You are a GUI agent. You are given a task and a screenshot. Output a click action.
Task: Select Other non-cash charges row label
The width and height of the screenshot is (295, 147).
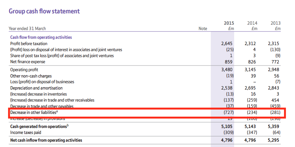pyautogui.click(x=31, y=76)
